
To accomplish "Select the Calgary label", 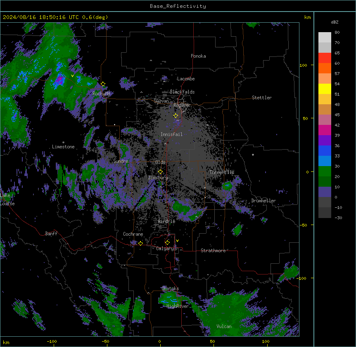I will click(165, 249).
